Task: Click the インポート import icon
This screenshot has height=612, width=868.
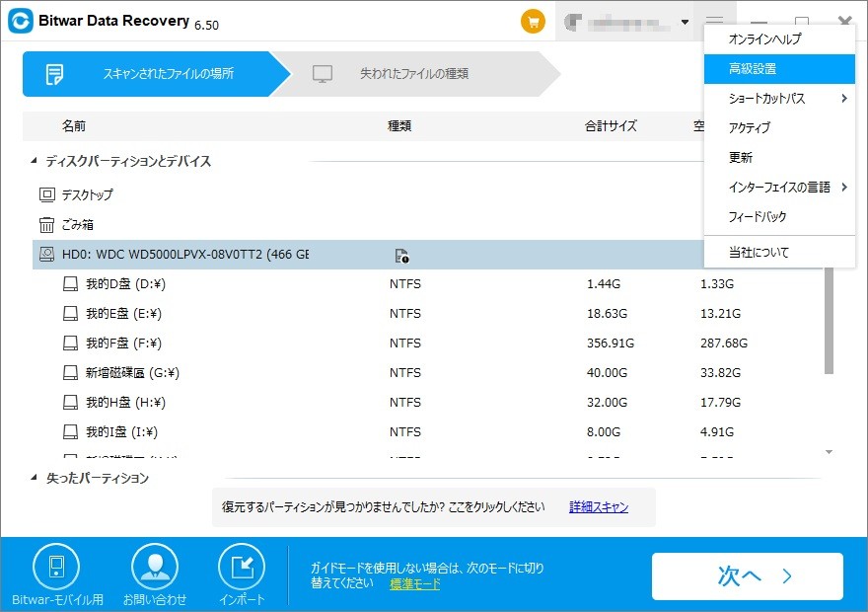Action: point(242,567)
